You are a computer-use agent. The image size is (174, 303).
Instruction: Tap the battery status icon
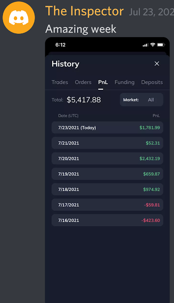click(x=161, y=45)
